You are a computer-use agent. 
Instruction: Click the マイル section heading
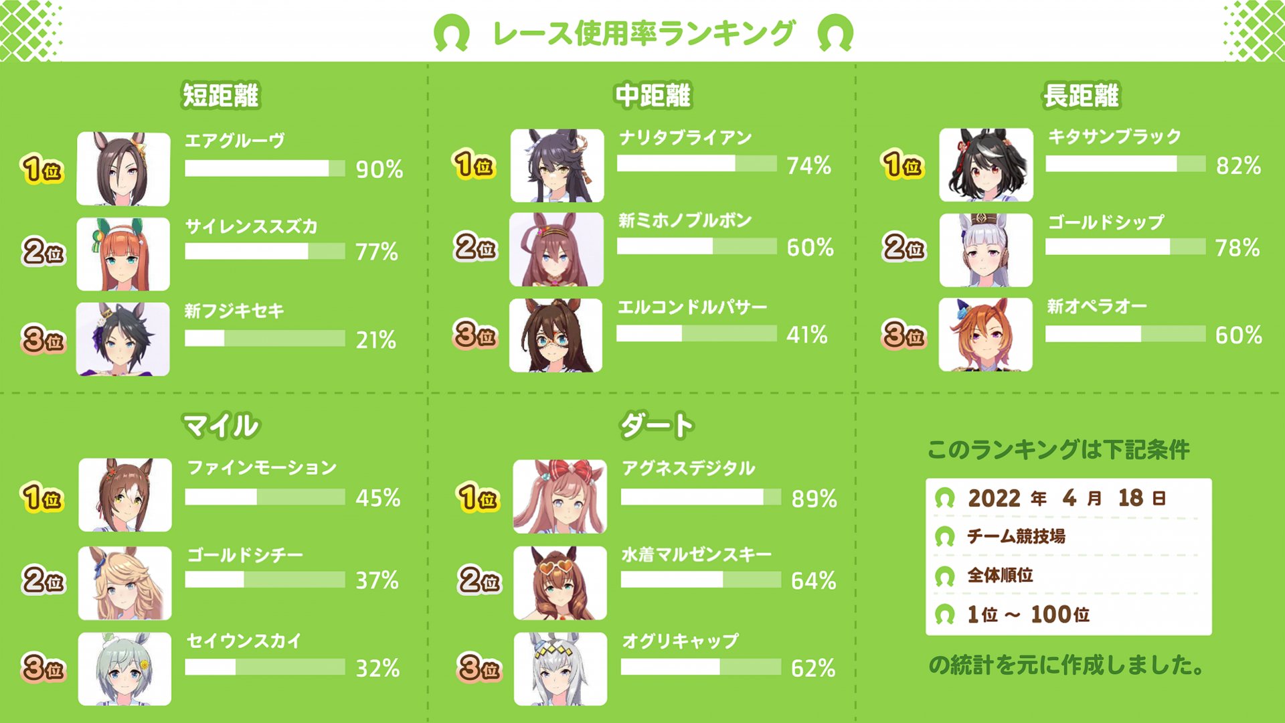[221, 426]
